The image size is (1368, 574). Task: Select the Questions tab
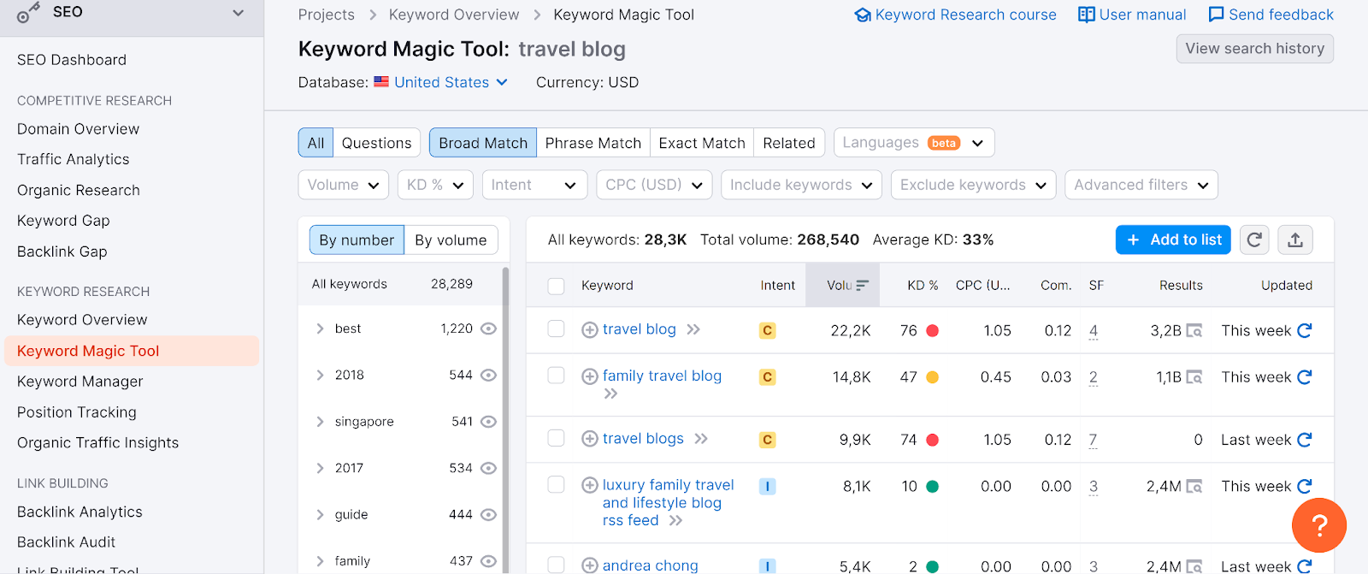[376, 143]
